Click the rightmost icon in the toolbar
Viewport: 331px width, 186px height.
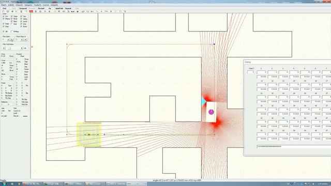coord(125,11)
